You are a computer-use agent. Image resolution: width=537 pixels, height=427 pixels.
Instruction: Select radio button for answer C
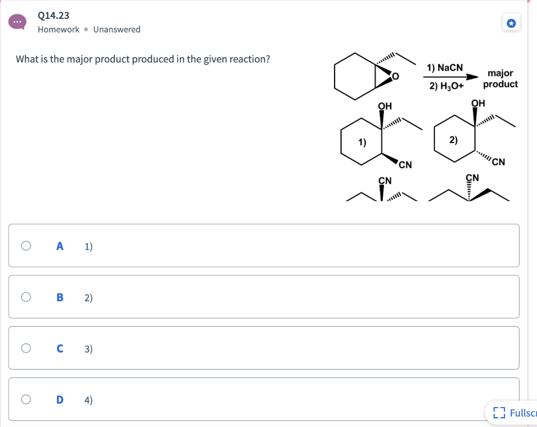26,348
